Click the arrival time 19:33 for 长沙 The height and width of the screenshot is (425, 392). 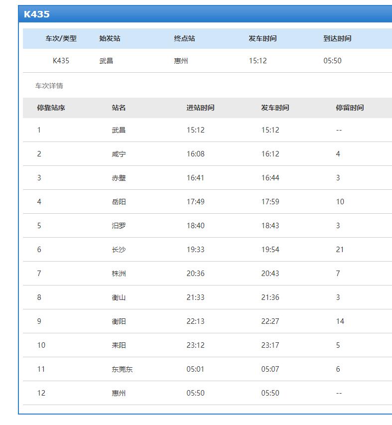pyautogui.click(x=196, y=250)
